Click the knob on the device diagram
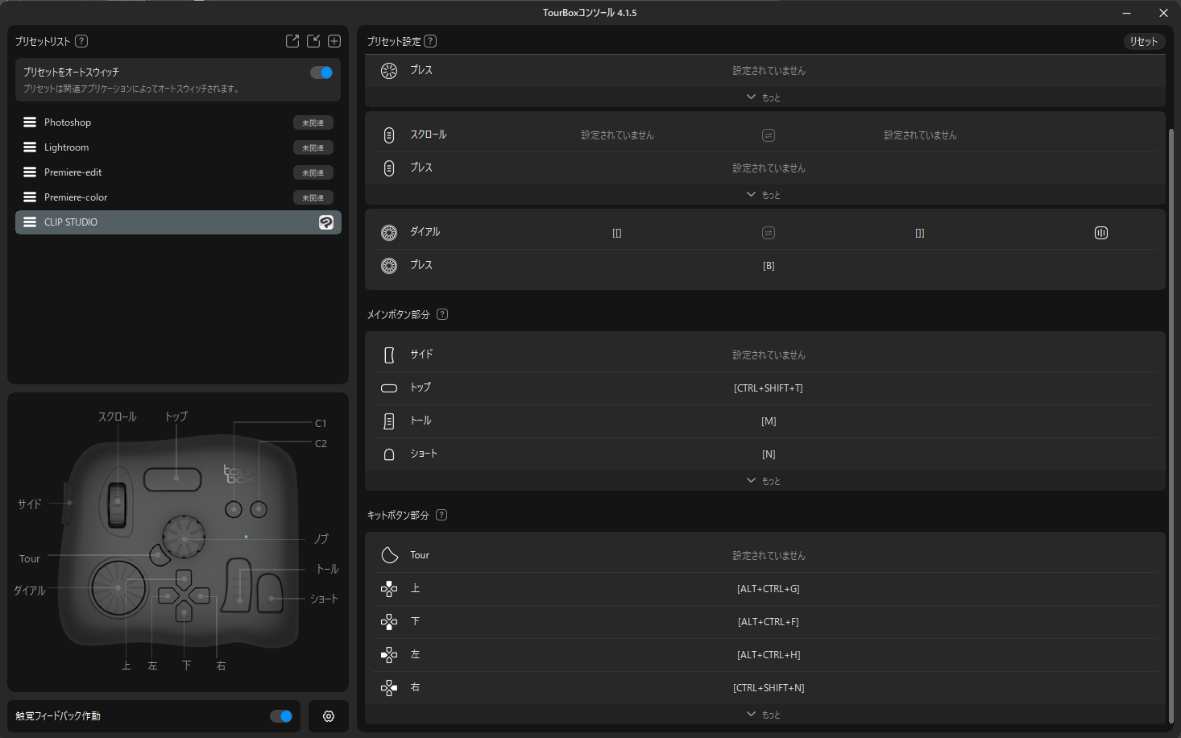 [x=184, y=537]
